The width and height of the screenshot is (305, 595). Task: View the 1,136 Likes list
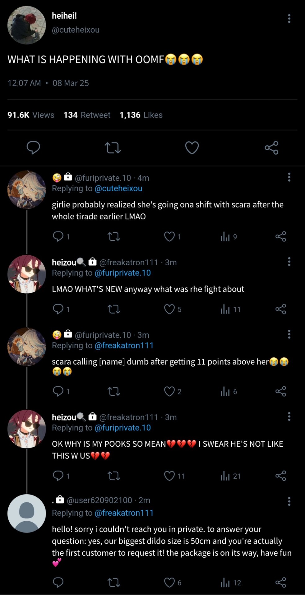point(141,115)
